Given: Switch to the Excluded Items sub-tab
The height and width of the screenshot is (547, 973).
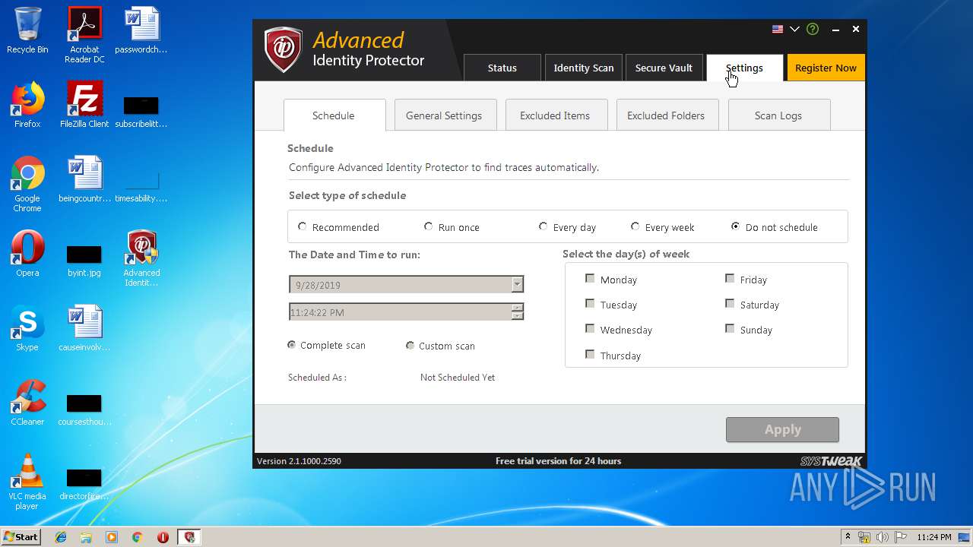Looking at the screenshot, I should tap(555, 115).
